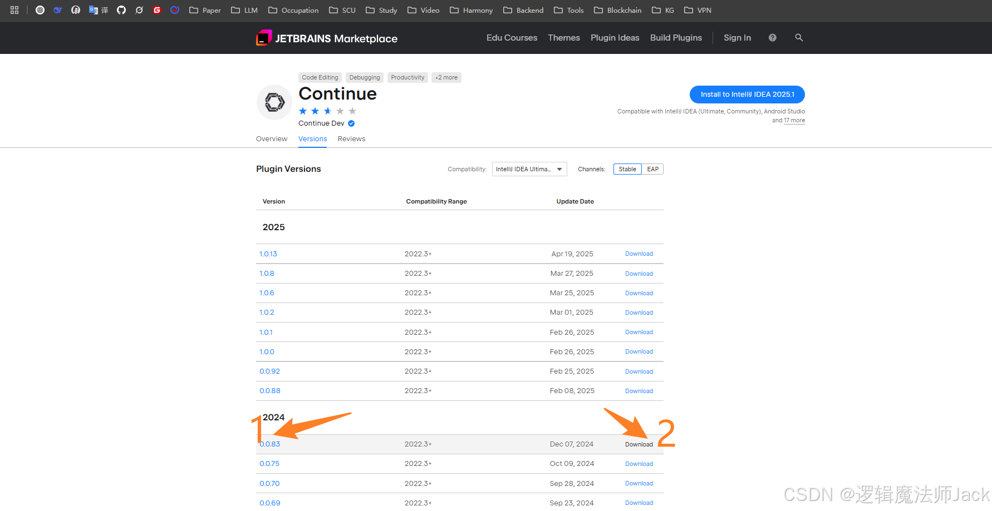Open Plugin Ideas menu item
Image resolution: width=992 pixels, height=511 pixels.
point(615,38)
